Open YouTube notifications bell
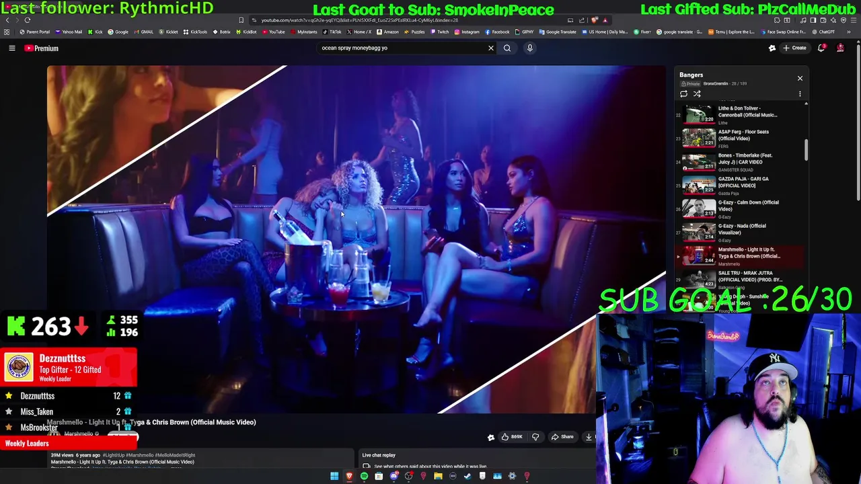The image size is (861, 484). [x=821, y=48]
